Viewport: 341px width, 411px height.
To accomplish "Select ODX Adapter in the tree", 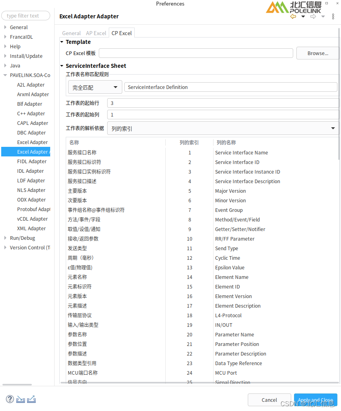I will tap(31, 200).
